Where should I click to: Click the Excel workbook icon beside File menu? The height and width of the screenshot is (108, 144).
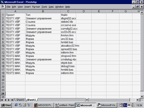tap(4, 7)
